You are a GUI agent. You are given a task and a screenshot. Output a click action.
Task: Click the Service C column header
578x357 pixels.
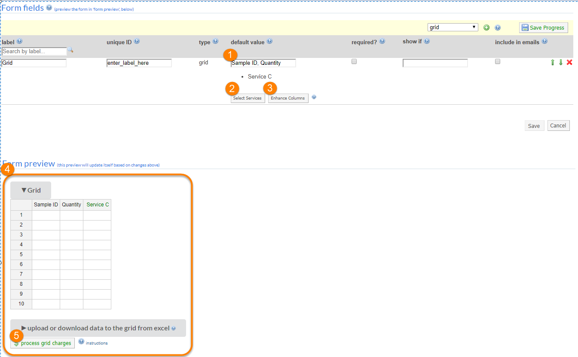coord(98,205)
